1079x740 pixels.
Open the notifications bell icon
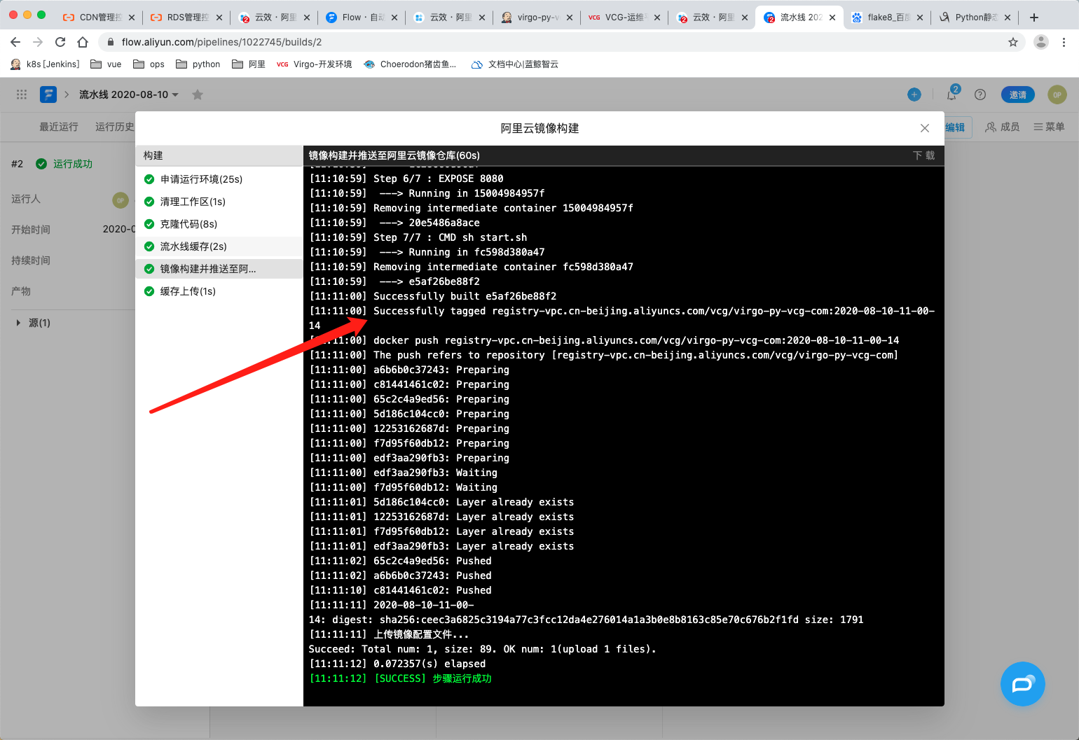[x=951, y=95]
